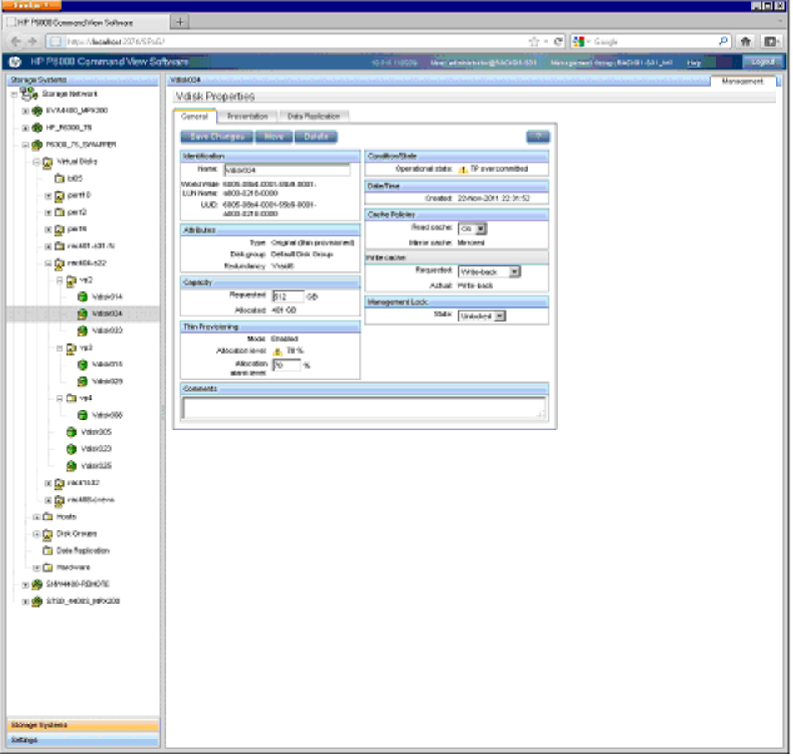Click the disk icon beside Vdisk005
The width and height of the screenshot is (793, 756).
point(72,432)
